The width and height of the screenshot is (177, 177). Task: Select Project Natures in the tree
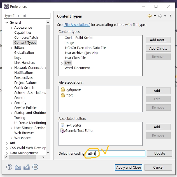(26, 83)
